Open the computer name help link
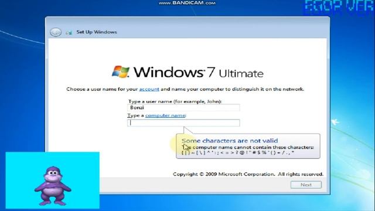The width and height of the screenshot is (375, 211). 165,115
